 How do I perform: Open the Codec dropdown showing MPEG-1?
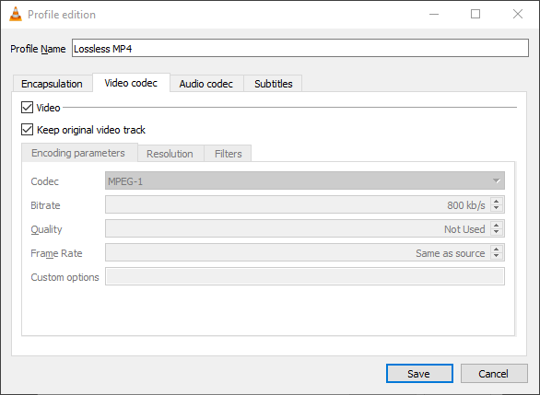pos(305,180)
